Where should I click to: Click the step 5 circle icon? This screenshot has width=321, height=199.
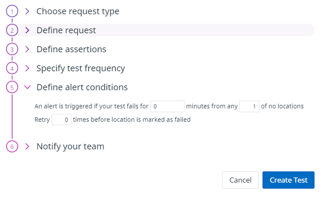[x=12, y=87]
